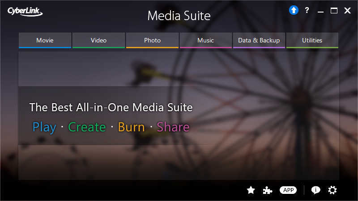Open the Data & Backup tab
This screenshot has width=358, height=201.
(x=259, y=40)
